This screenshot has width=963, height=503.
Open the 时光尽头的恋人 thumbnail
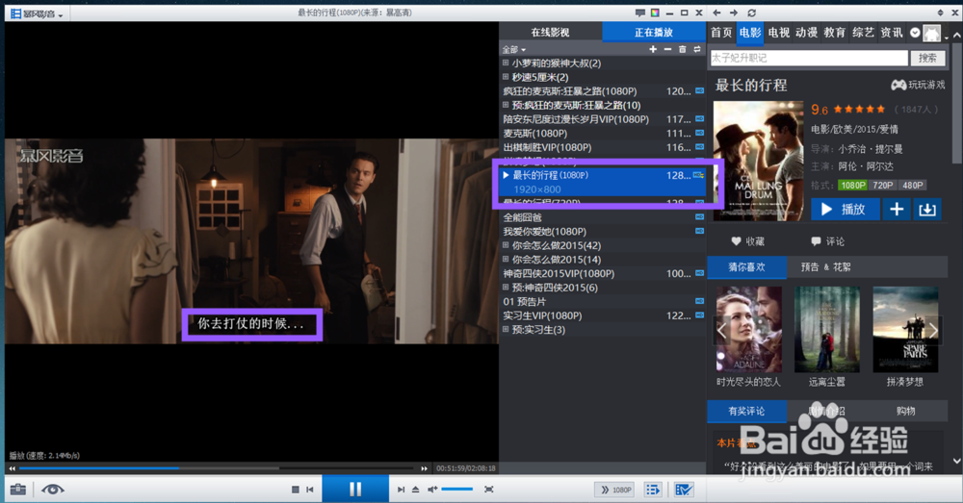(748, 330)
